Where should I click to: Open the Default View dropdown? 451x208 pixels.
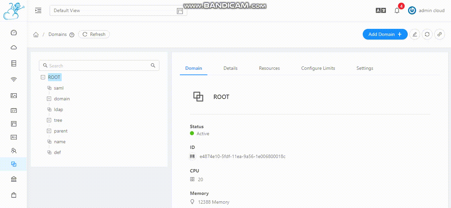[118, 10]
